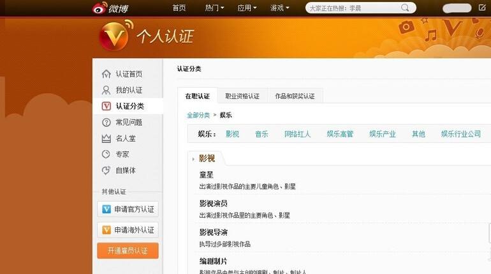Click the icon beside 自媒体

(x=106, y=171)
